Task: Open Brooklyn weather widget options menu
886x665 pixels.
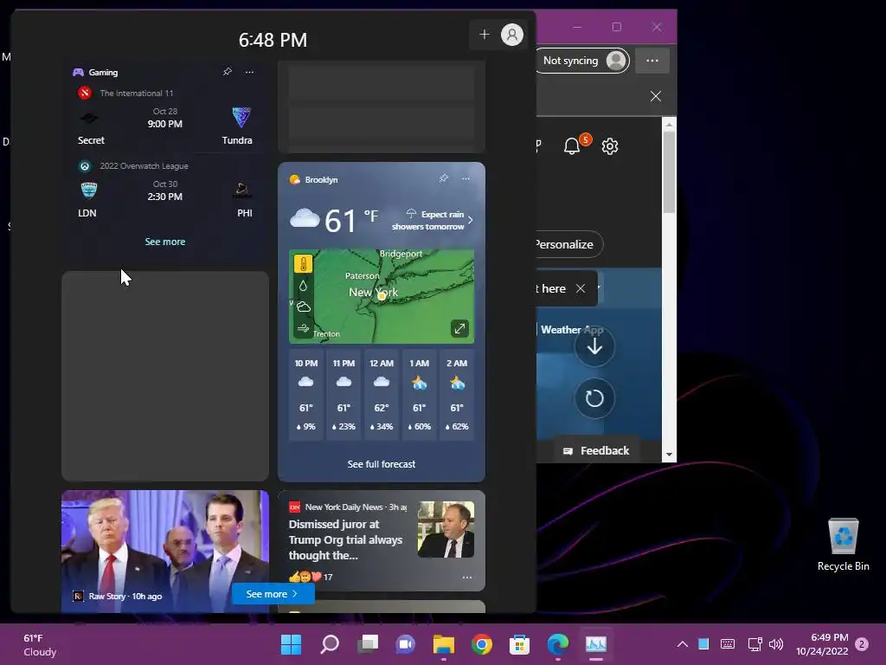Action: pyautogui.click(x=465, y=178)
